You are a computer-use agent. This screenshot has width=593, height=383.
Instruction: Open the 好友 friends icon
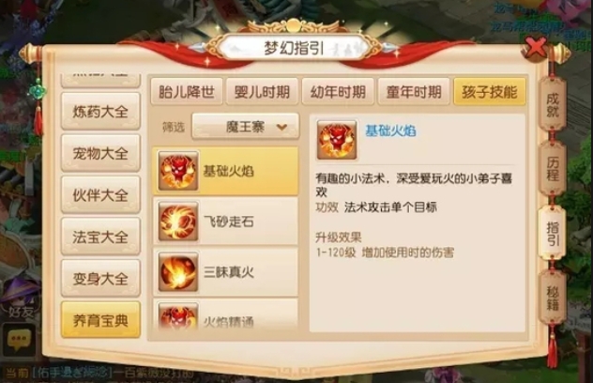coord(20,299)
